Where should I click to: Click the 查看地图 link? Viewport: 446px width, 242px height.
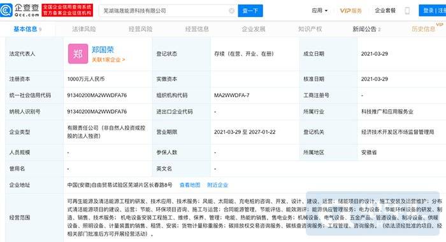(x=190, y=185)
